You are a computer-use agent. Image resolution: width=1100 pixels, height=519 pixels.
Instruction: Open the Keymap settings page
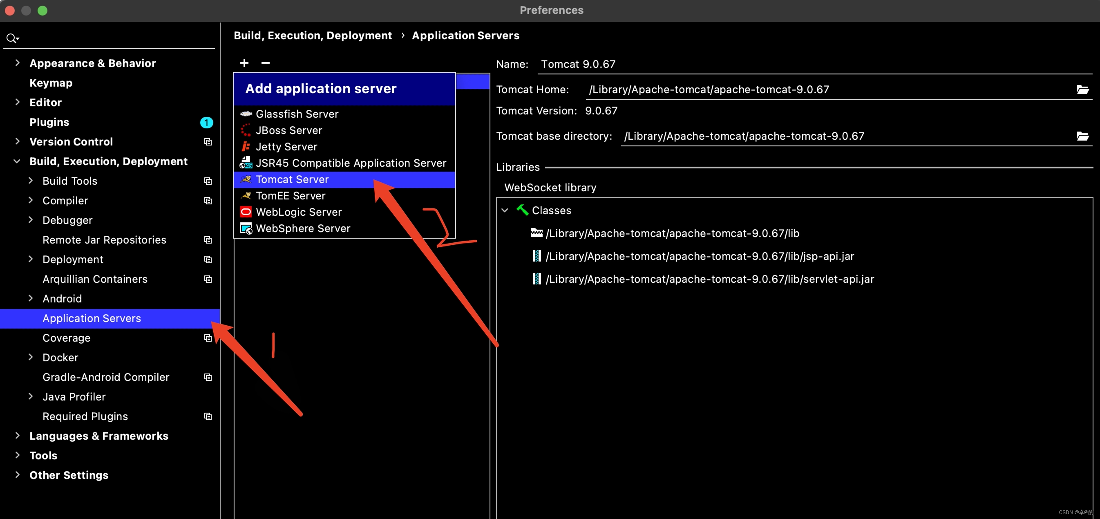(x=51, y=83)
